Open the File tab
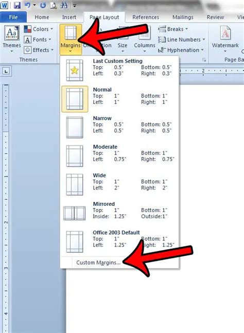The width and height of the screenshot is (244, 333). [x=13, y=17]
